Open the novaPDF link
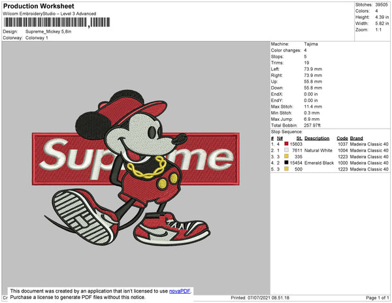The height and width of the screenshot is (303, 392). coord(180,291)
